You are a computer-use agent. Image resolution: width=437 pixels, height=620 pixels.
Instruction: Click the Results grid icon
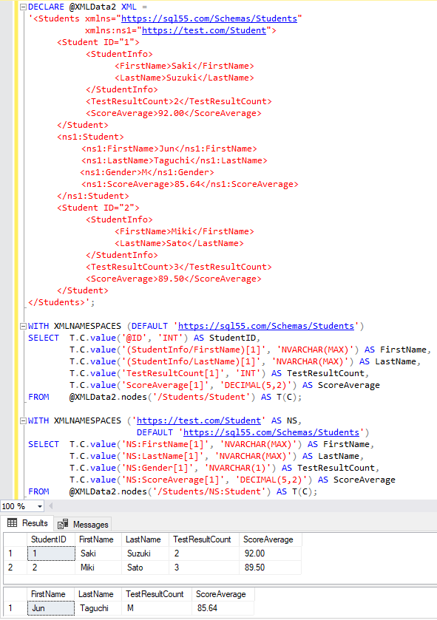13,523
